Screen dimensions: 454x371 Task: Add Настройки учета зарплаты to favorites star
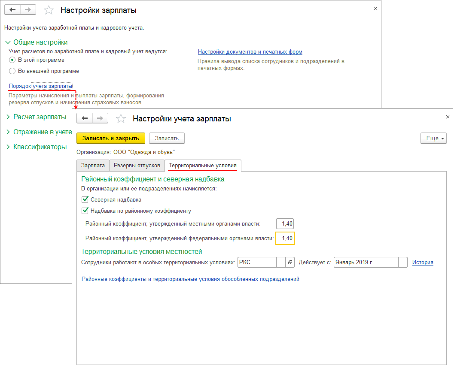(121, 119)
